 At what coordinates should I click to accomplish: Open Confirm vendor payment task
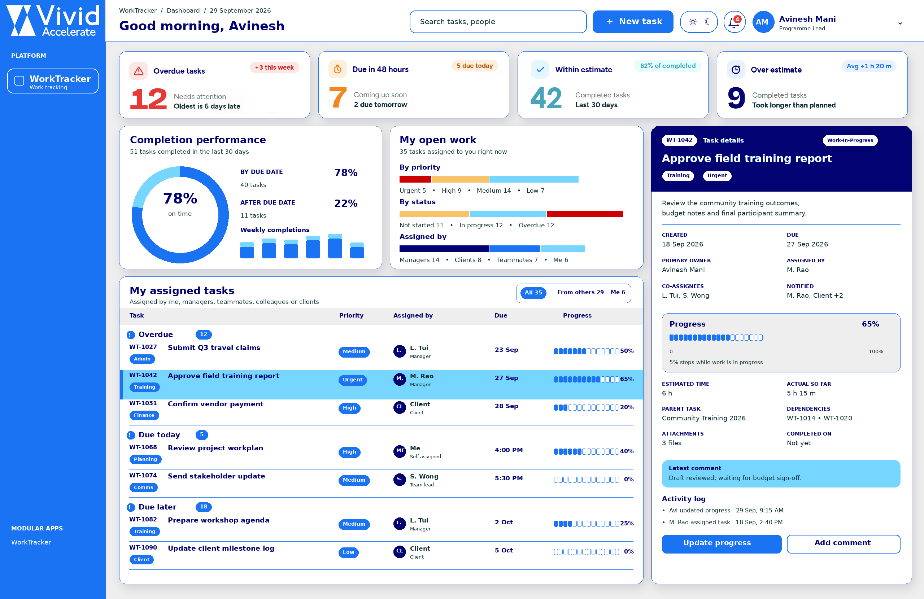click(215, 404)
